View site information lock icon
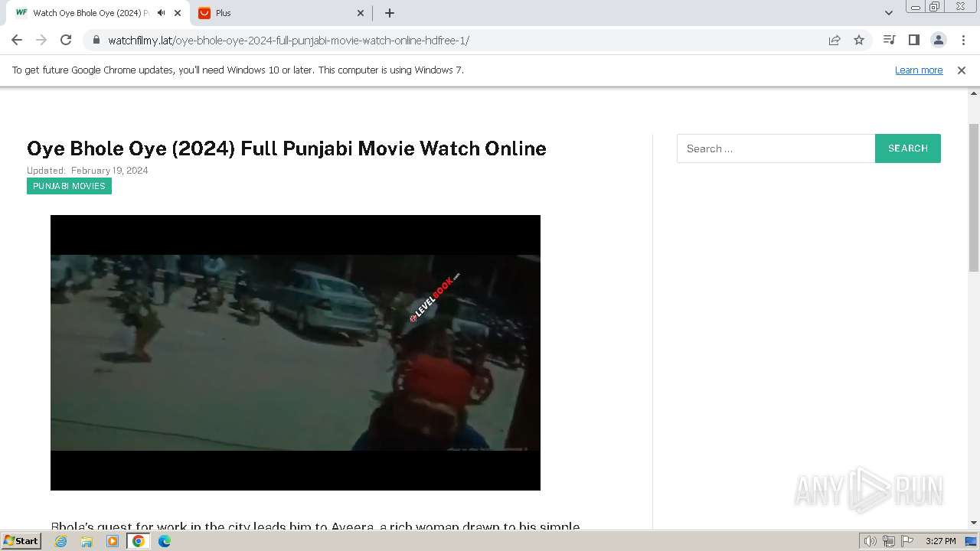 click(96, 40)
